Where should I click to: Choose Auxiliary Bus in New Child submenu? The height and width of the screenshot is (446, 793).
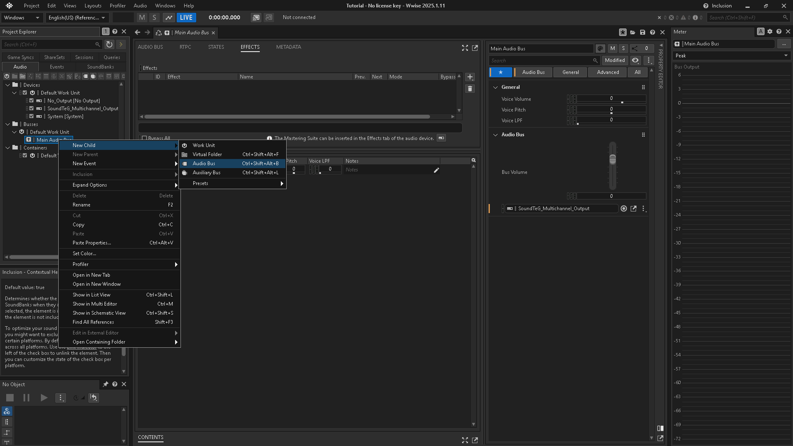click(x=233, y=173)
